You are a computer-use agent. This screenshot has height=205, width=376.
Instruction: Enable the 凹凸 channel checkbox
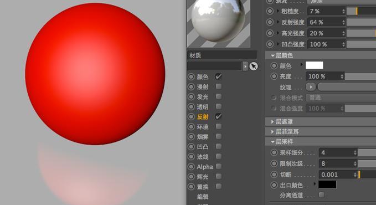pos(218,146)
